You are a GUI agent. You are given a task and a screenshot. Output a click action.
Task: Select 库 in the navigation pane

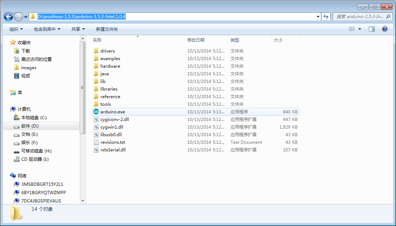pos(20,93)
